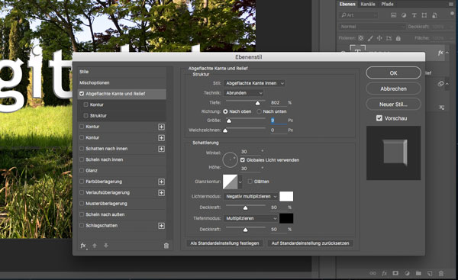This screenshot has height=280, width=458.
Task: Click plus icon next to Farbüberlagerung
Action: pos(161,182)
